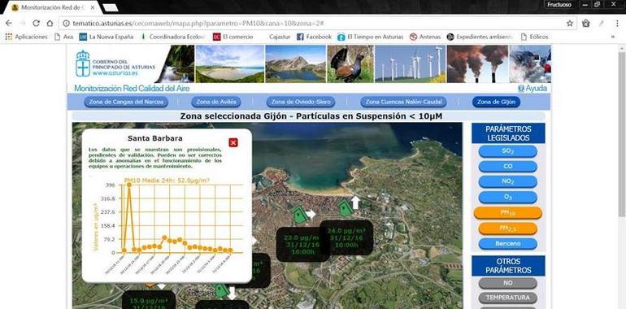This screenshot has width=626, height=309.
Task: Click the wind turbines header image
Action: click(x=411, y=63)
